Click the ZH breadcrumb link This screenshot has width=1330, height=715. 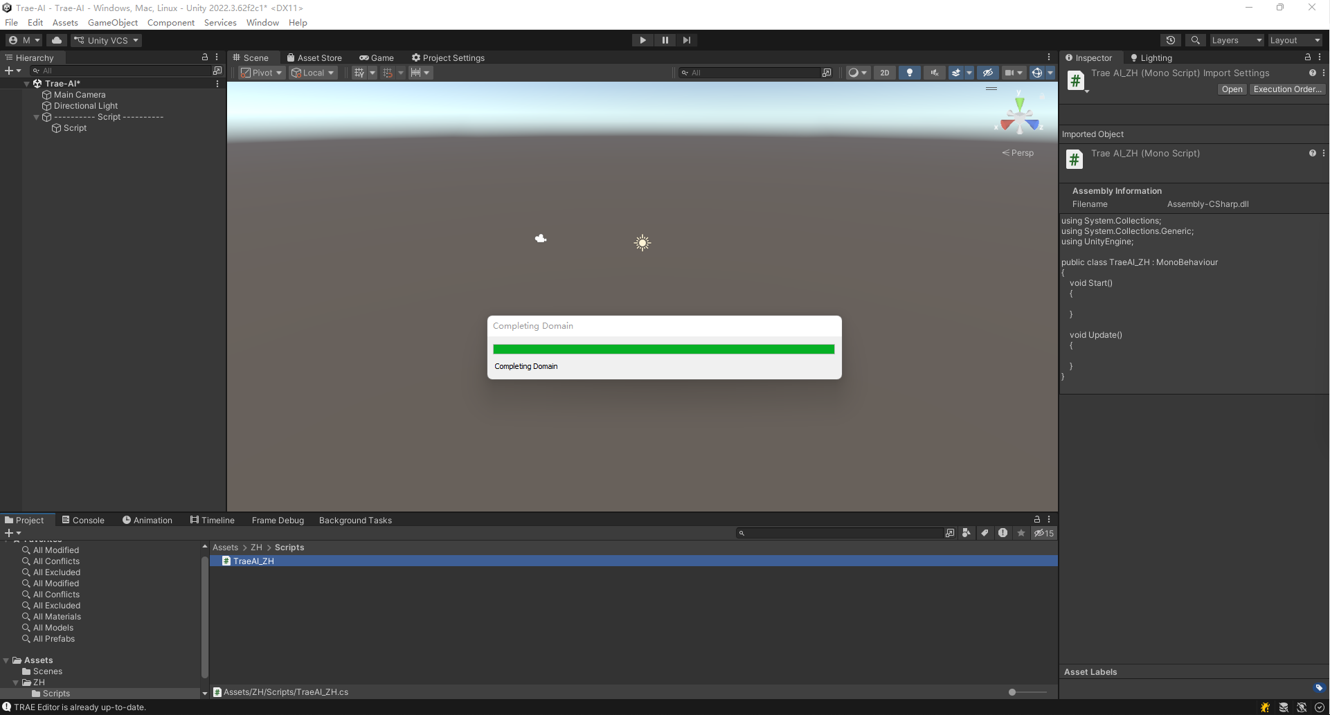[x=256, y=547]
